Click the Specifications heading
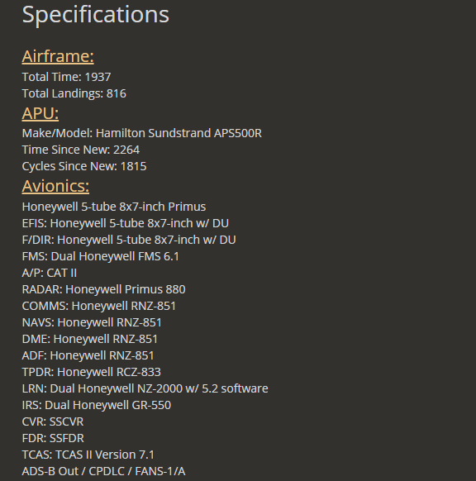 point(95,15)
